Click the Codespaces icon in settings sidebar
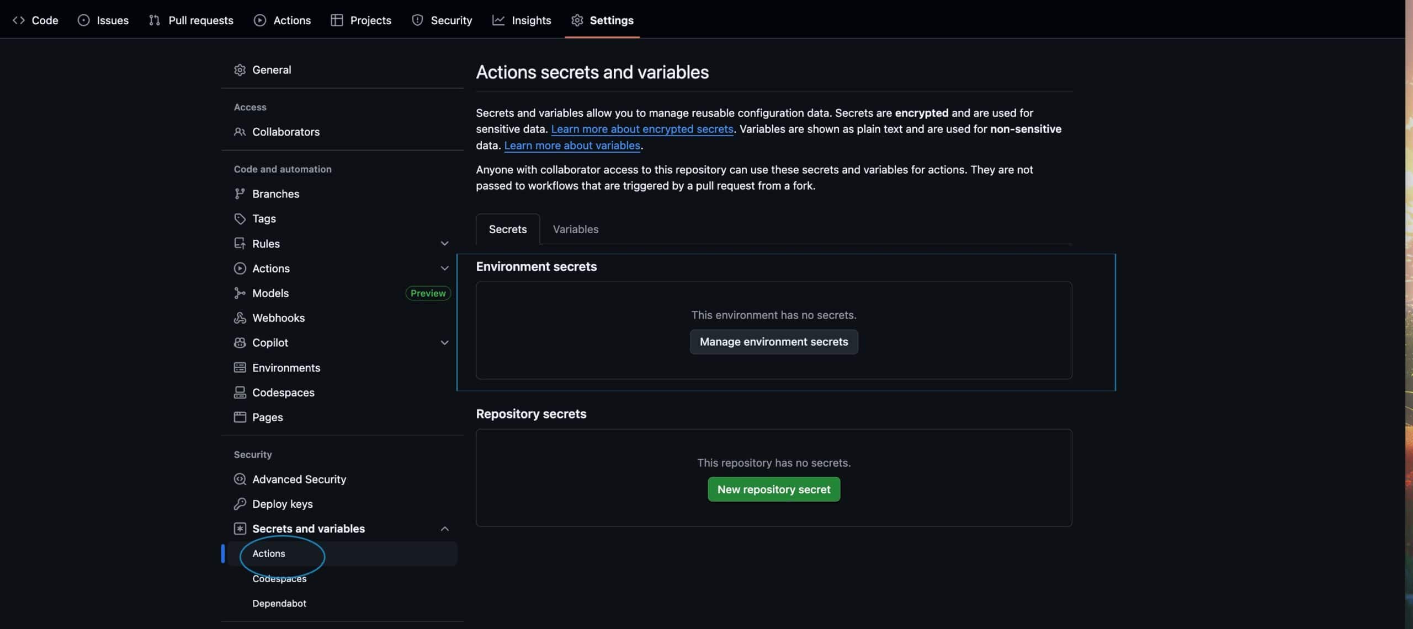 coord(240,393)
